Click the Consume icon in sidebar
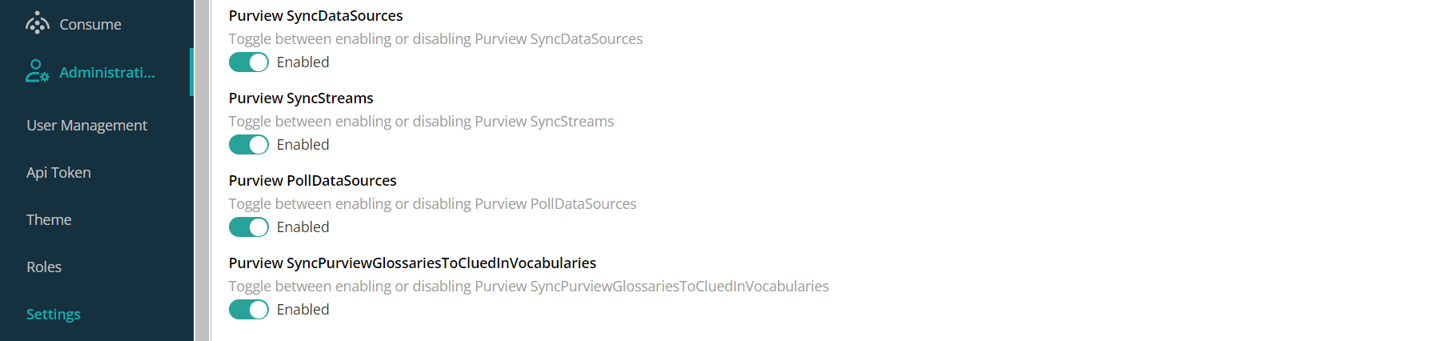Screen dimensions: 1451x341 (x=38, y=24)
